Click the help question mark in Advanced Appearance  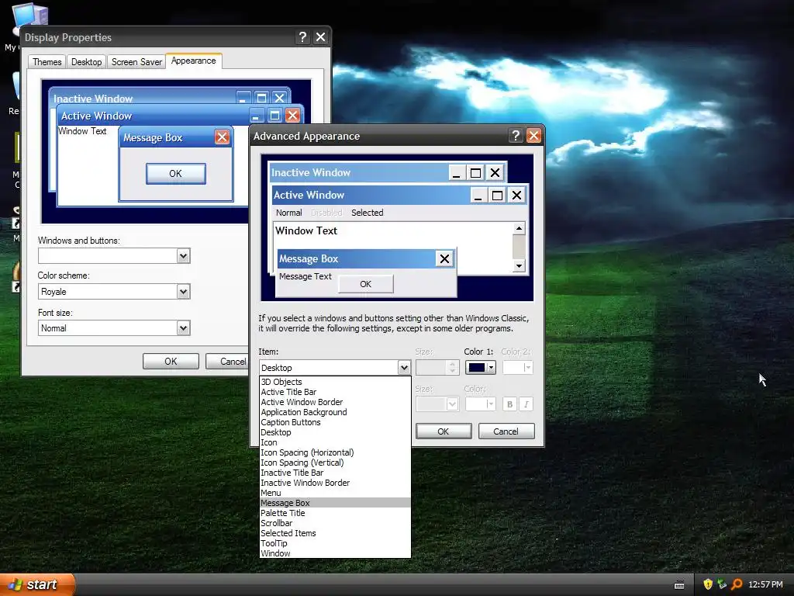click(516, 136)
